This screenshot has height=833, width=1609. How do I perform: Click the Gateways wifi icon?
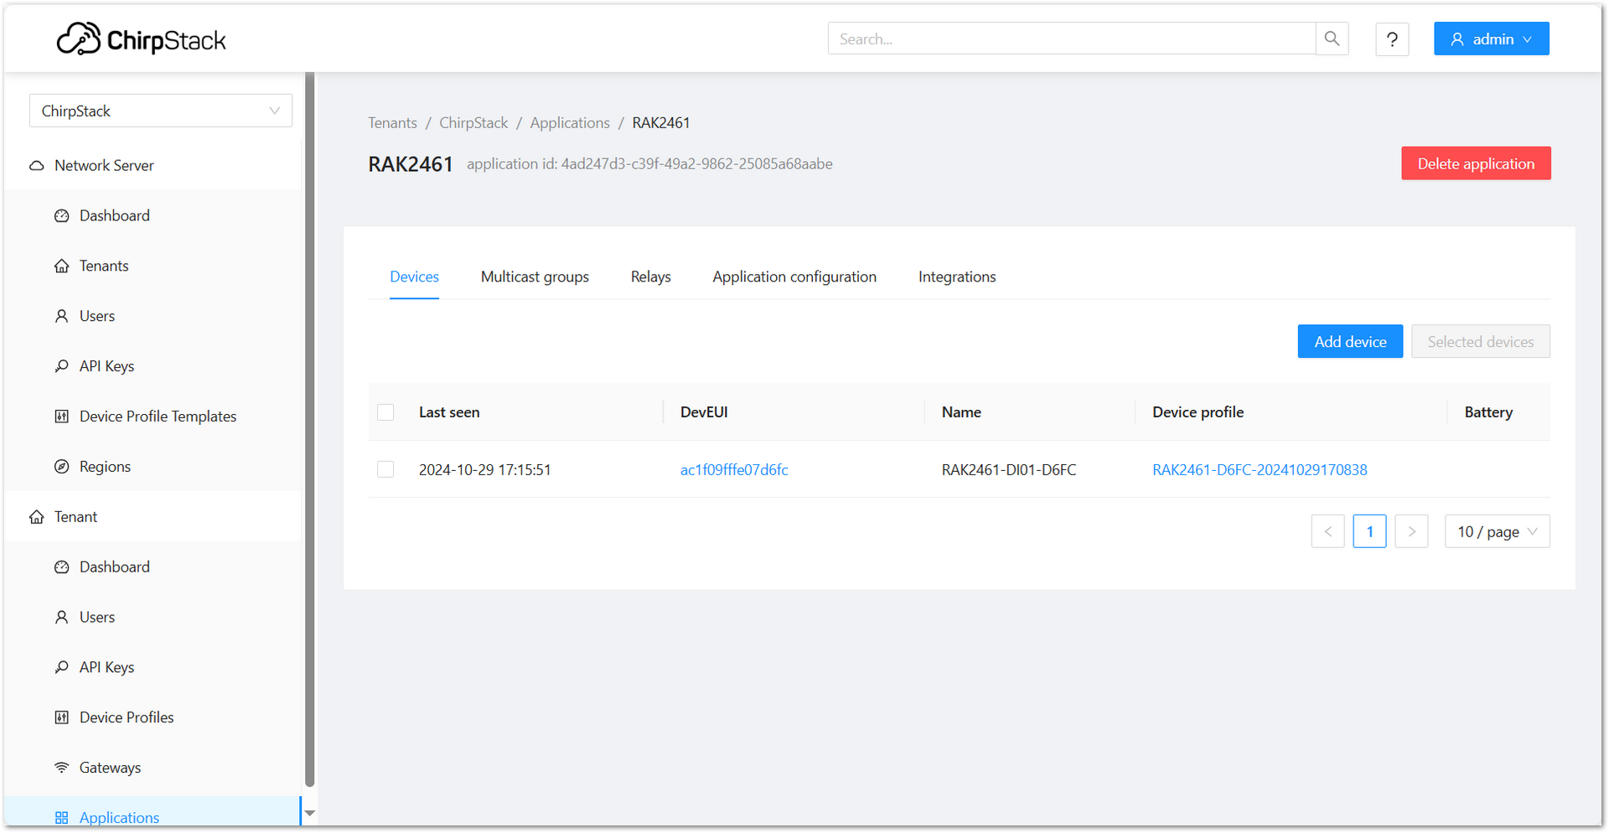click(62, 768)
